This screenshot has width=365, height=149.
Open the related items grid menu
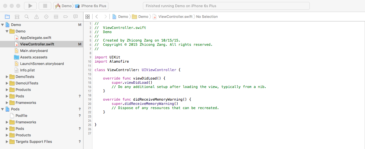88,17
